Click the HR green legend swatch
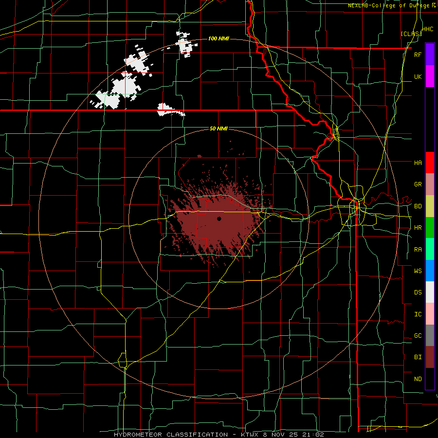This screenshot has width=438, height=438. point(430,228)
